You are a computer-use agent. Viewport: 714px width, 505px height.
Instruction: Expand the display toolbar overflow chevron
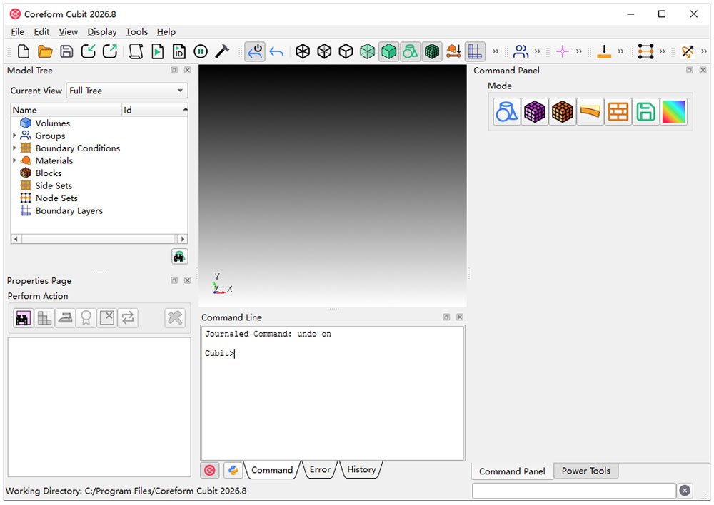tap(496, 51)
